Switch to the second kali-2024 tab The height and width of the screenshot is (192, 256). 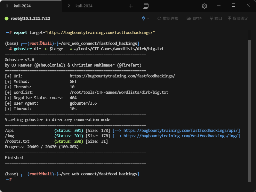click(x=84, y=6)
